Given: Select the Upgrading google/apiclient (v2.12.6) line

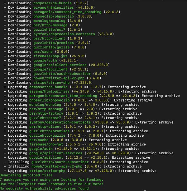Looking at the screenshot, I should click(77, 158).
